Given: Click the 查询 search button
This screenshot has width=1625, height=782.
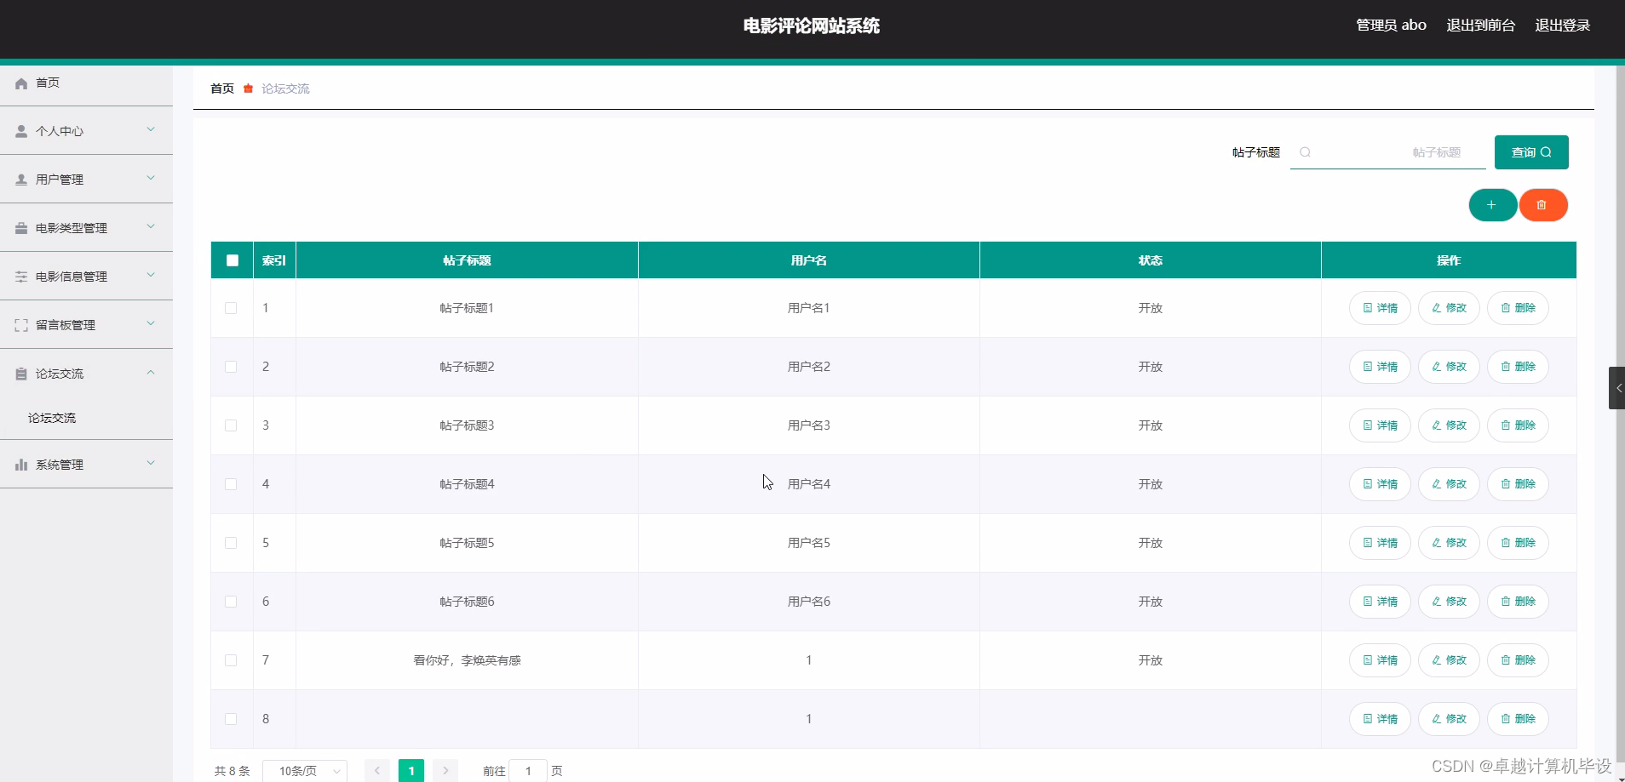Looking at the screenshot, I should click(1530, 151).
